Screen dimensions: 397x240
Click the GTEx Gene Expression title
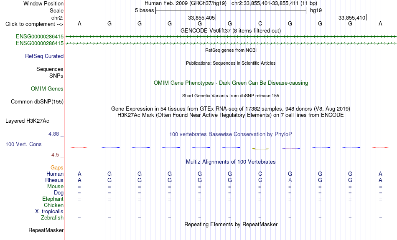[x=230, y=109]
